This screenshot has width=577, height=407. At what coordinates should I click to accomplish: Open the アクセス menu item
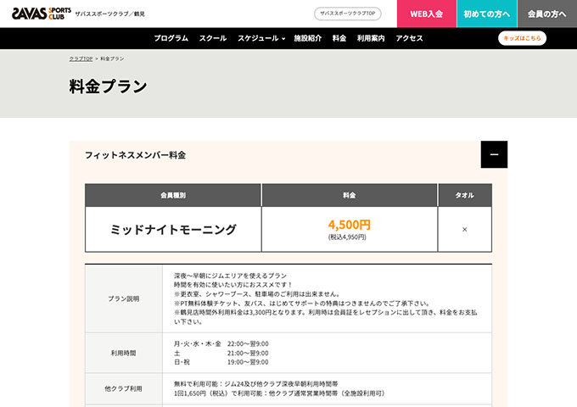pos(409,38)
